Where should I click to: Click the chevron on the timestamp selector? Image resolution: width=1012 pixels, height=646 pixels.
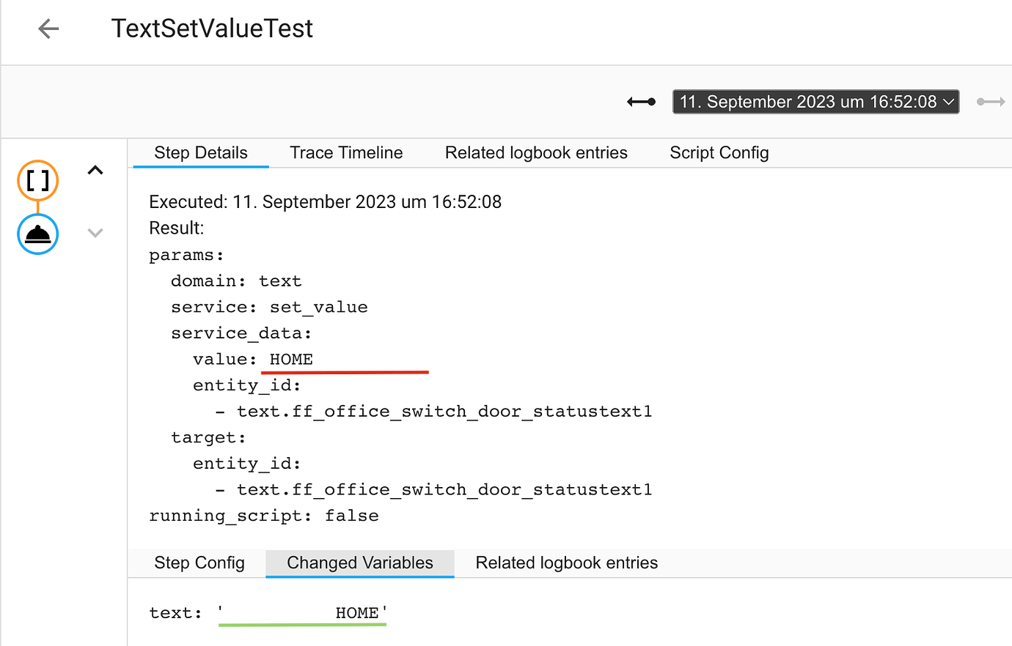point(946,102)
